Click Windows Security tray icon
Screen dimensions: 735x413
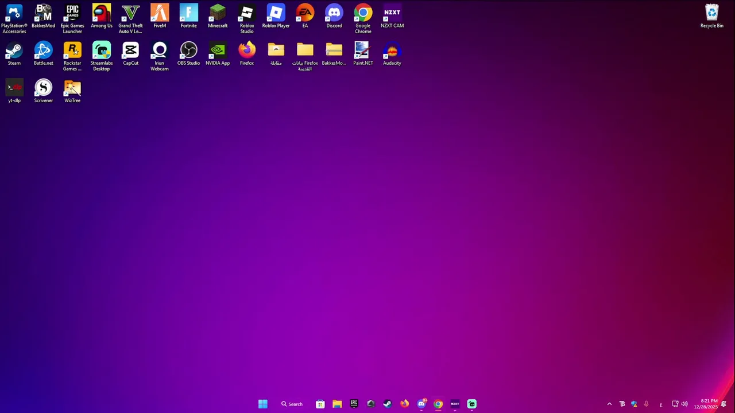[634, 404]
